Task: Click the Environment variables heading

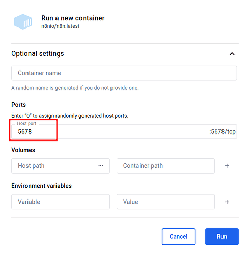Action: pos(41,186)
